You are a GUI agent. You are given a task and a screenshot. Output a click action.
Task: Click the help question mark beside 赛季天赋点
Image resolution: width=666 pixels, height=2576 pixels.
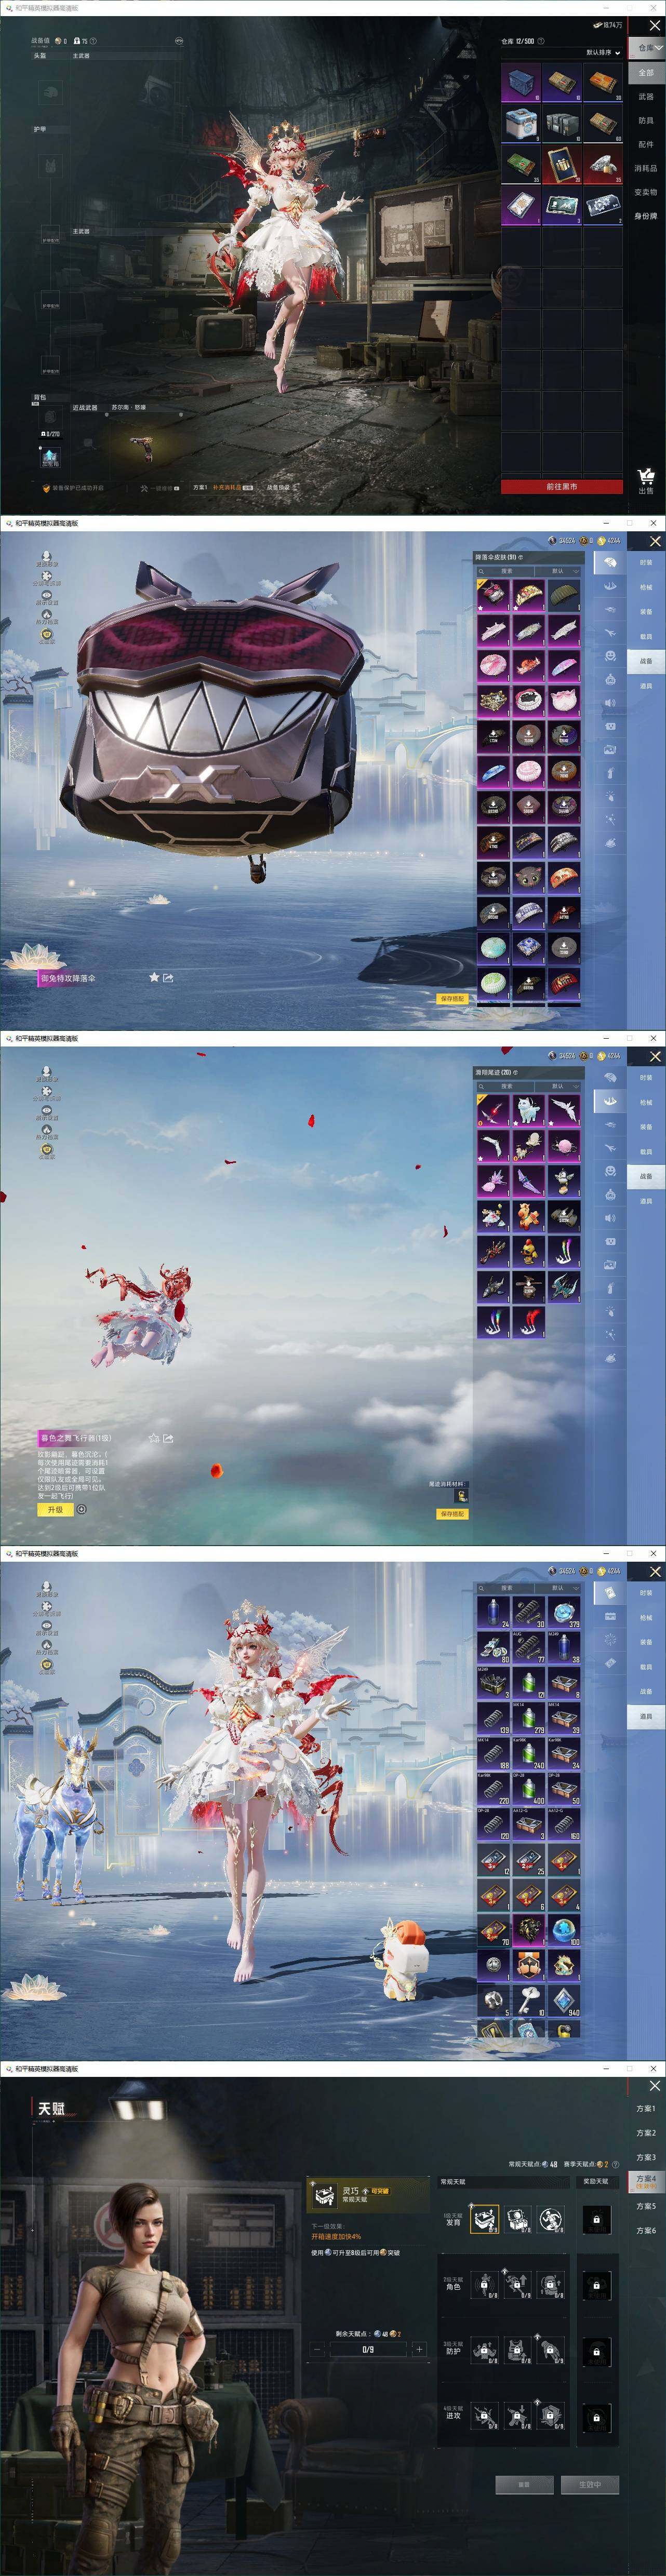[614, 2164]
